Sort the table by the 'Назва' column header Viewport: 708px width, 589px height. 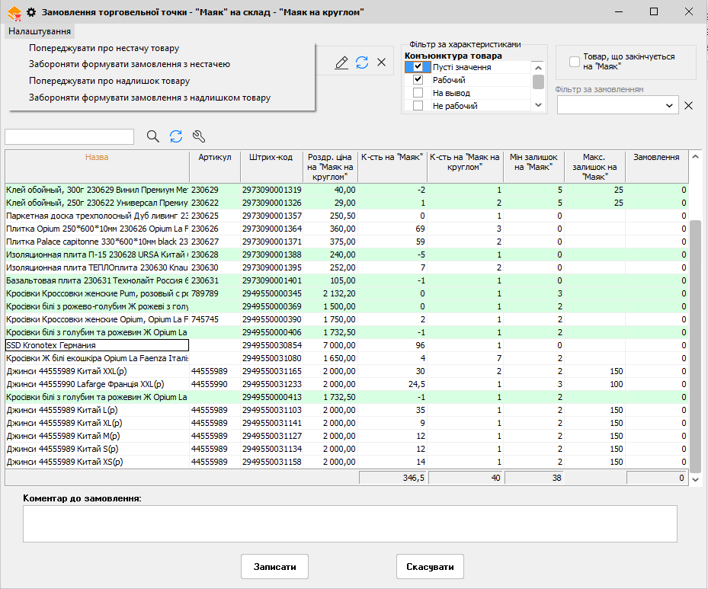click(x=97, y=157)
